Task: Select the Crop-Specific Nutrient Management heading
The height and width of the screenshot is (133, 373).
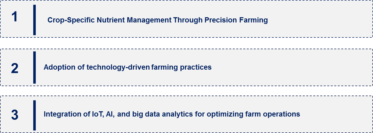Action: point(157,20)
